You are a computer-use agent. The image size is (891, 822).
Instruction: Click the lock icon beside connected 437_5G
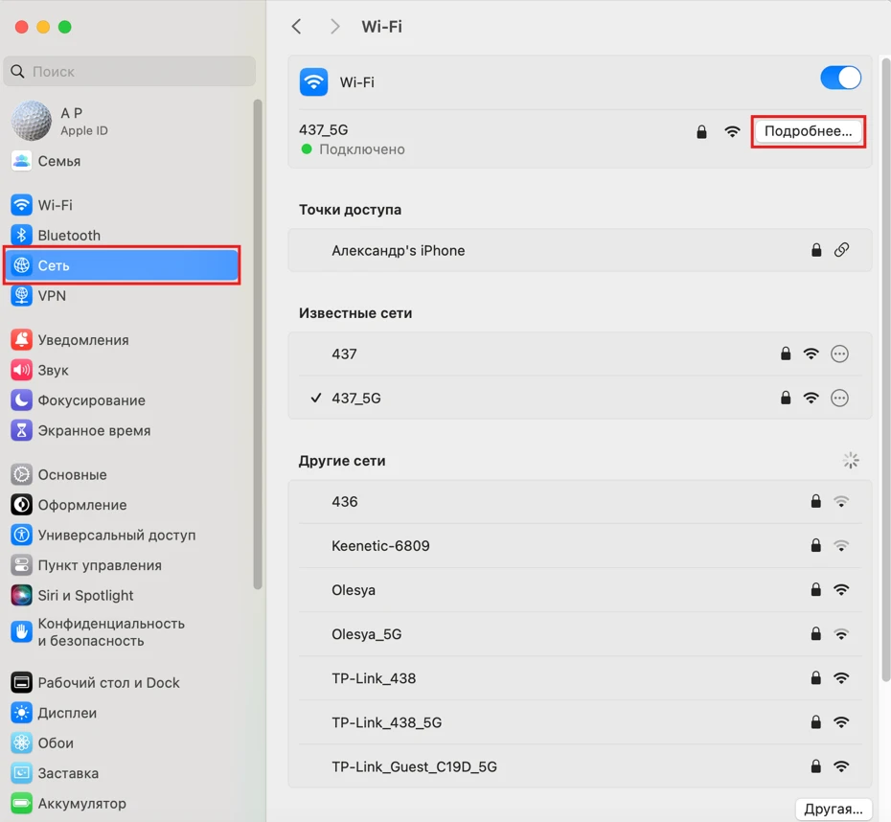click(x=701, y=132)
